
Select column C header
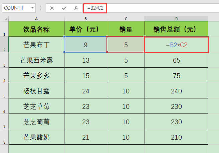coord(126,19)
